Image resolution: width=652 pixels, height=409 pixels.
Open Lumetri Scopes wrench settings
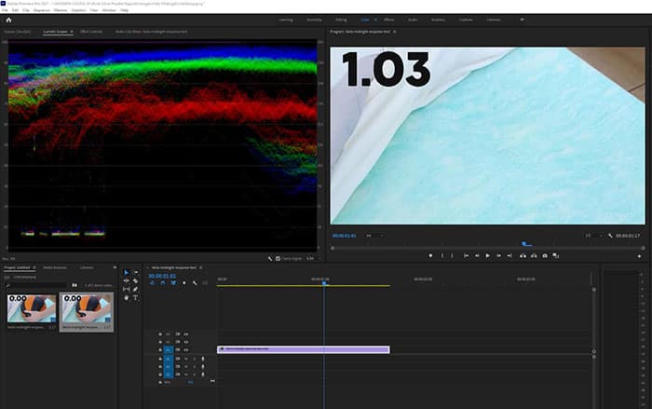[x=270, y=258]
